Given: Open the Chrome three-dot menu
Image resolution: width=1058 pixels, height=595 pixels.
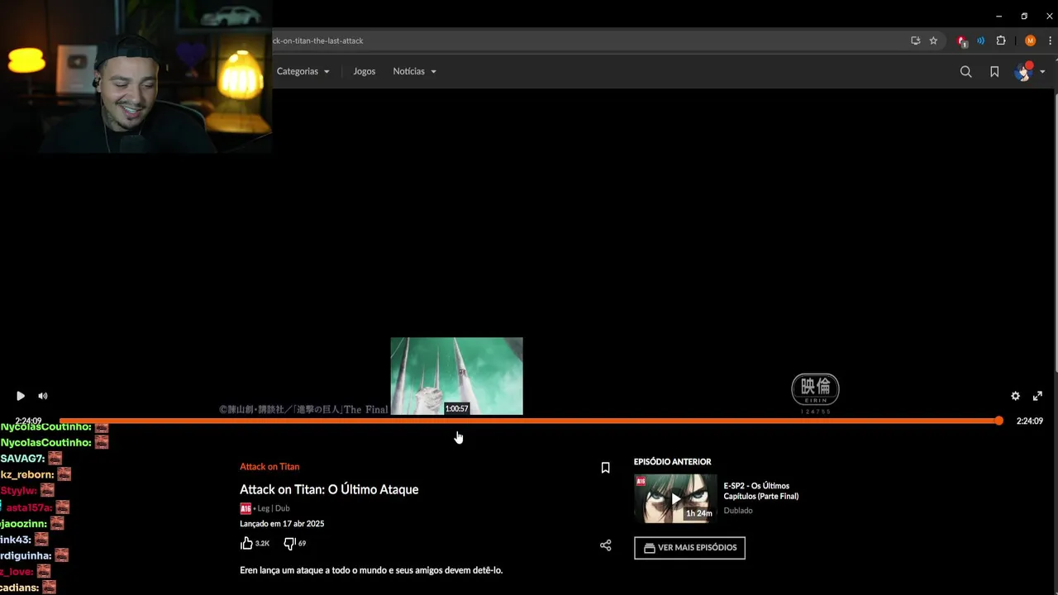Looking at the screenshot, I should [x=1050, y=40].
